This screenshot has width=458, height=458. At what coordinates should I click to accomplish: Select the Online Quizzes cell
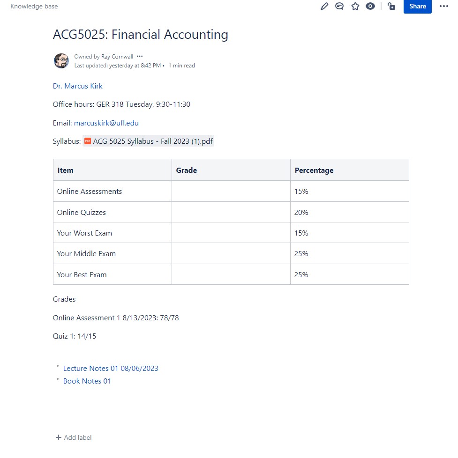[x=113, y=212]
